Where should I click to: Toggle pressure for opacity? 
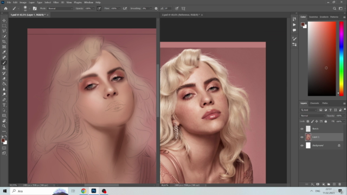[99, 9]
